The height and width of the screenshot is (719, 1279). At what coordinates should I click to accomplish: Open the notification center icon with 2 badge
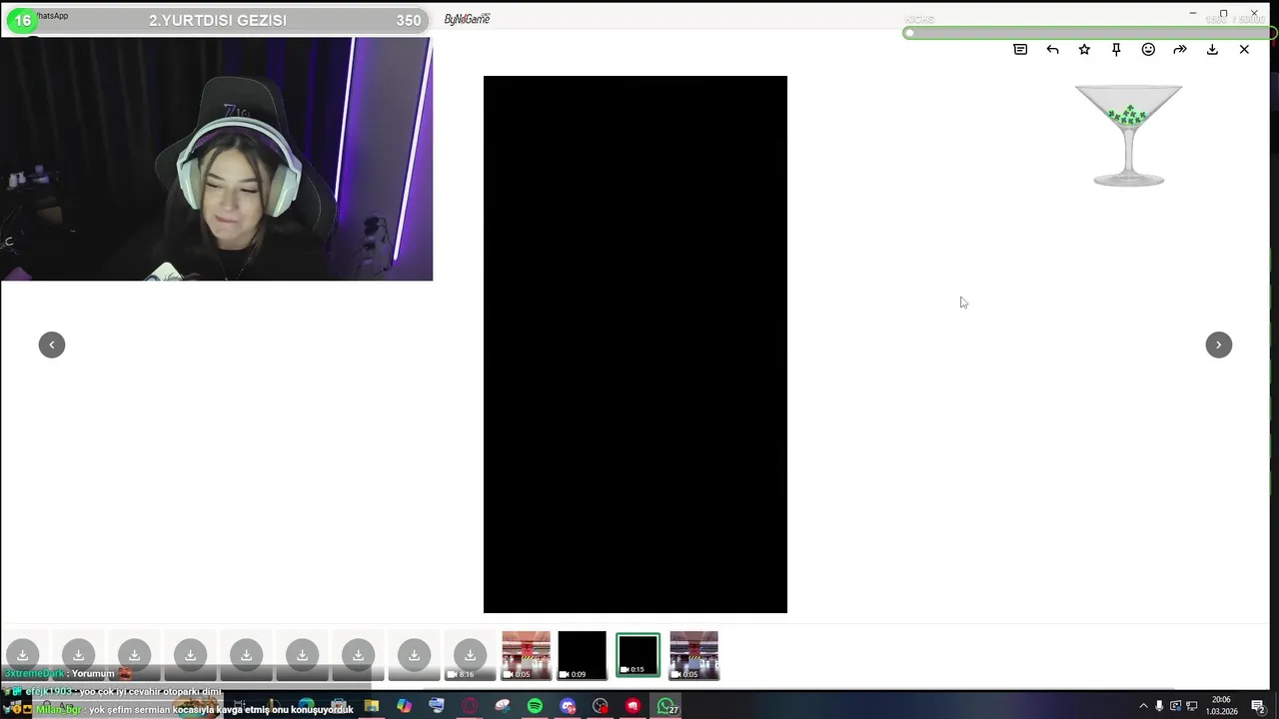pos(1258,706)
